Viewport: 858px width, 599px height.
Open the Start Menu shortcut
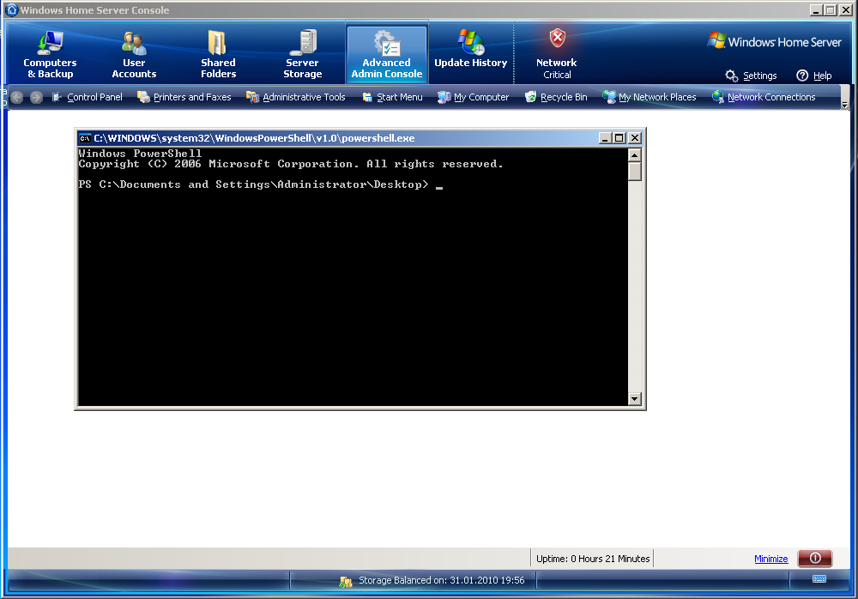pyautogui.click(x=392, y=97)
